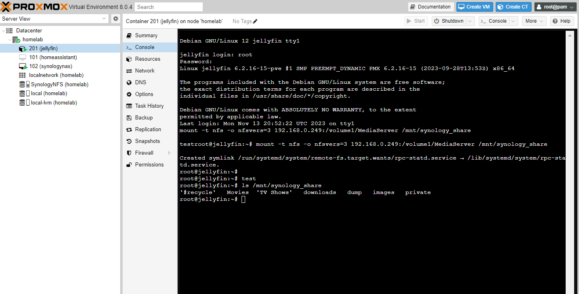Expand the Firewall submenu arrow

click(x=169, y=153)
